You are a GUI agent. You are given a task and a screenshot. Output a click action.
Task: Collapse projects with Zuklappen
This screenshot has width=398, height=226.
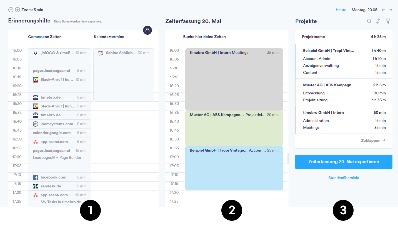[x=373, y=140]
